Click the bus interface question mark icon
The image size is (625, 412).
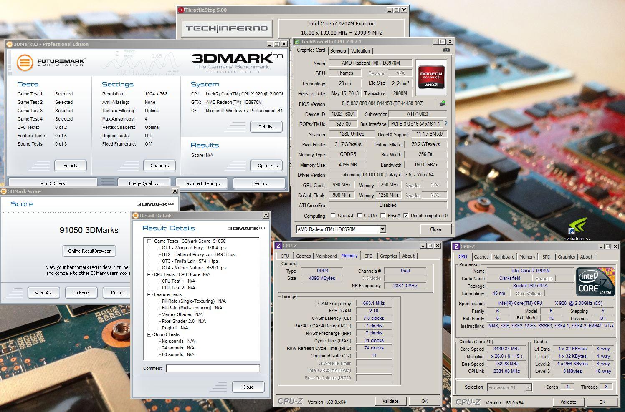pyautogui.click(x=446, y=124)
